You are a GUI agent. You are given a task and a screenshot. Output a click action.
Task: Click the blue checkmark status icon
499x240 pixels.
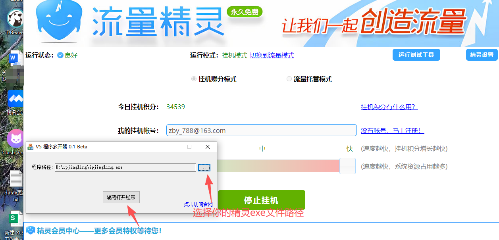60,55
